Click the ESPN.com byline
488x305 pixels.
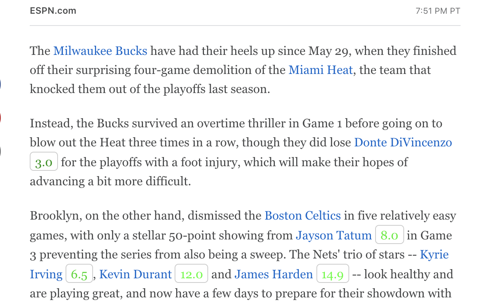coord(53,11)
